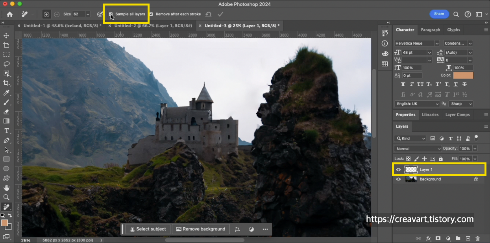Select the Gradient tool
Viewport: 490px width, 243px height.
pos(6,121)
